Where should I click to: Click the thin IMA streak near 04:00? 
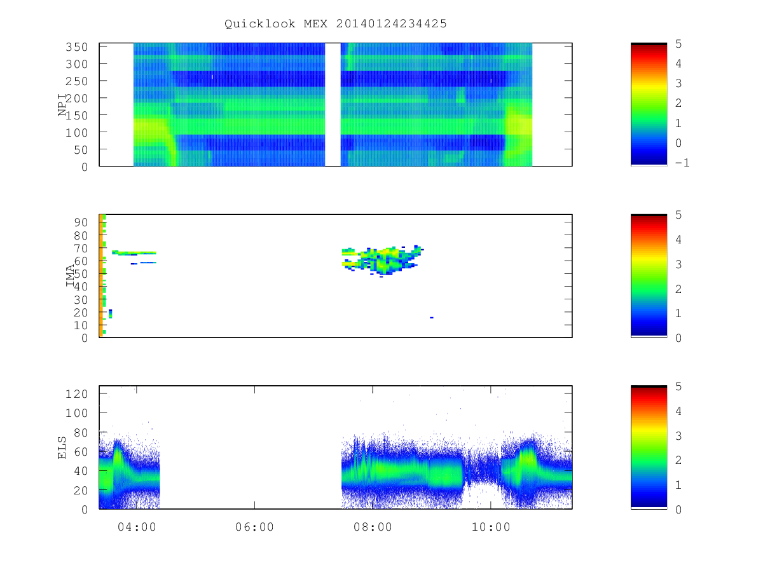(134, 253)
